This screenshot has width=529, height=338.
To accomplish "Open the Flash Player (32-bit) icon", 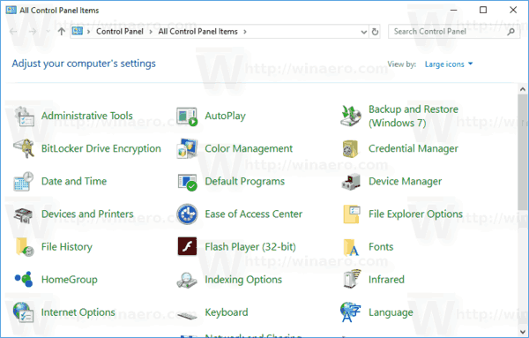I will pos(187,246).
